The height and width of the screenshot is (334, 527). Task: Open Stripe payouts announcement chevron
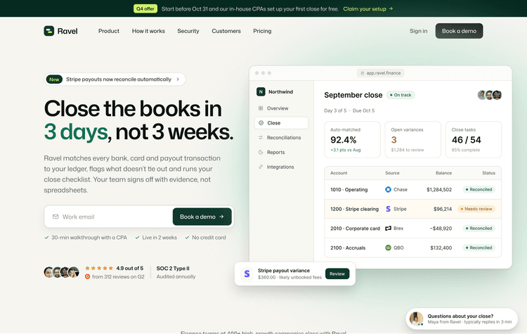178,79
